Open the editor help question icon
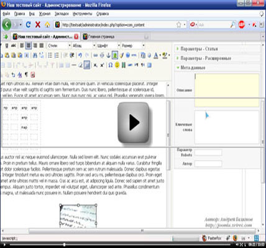 [x=128, y=55]
